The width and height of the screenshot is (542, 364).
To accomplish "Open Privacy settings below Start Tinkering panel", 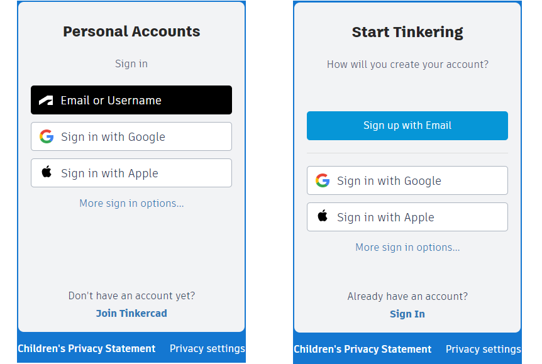I will 484,350.
